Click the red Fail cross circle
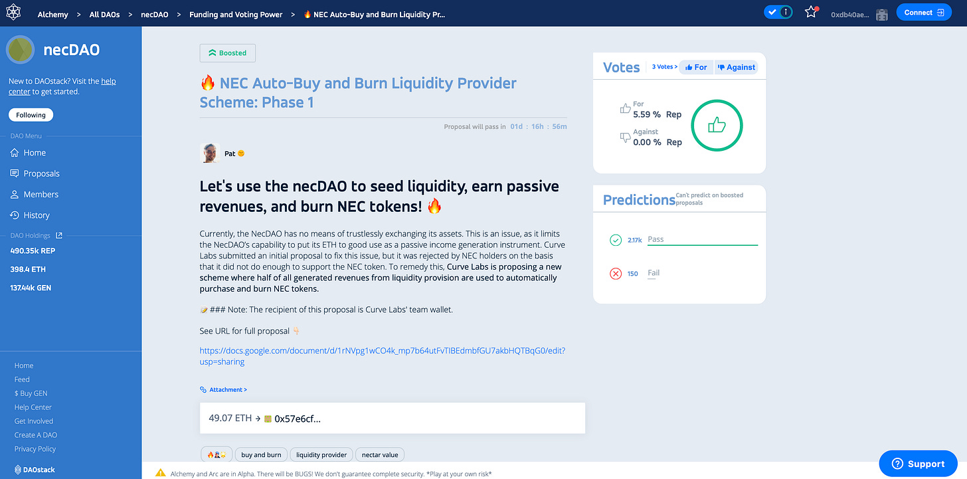 (616, 273)
